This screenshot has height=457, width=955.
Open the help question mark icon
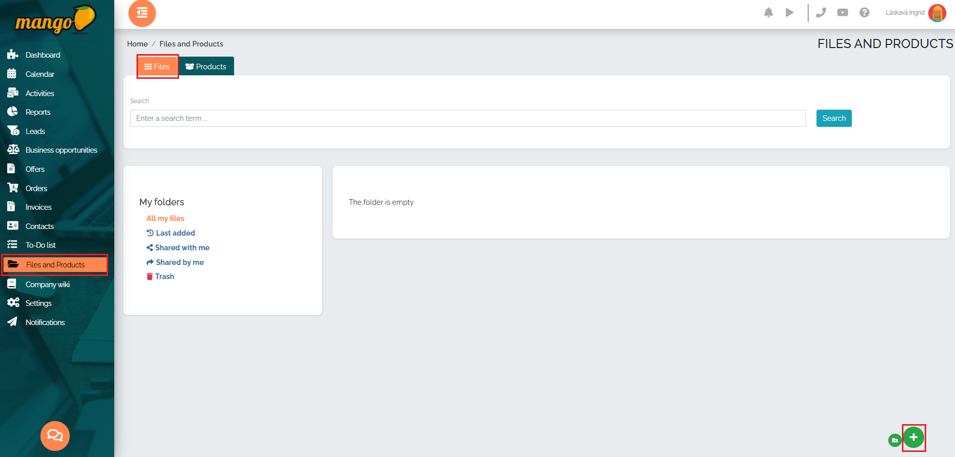click(865, 13)
